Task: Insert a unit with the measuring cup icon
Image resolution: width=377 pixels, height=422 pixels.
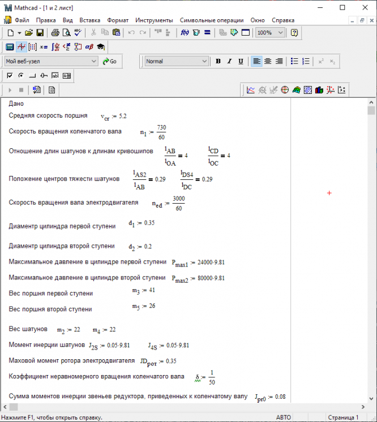Action: point(196,33)
